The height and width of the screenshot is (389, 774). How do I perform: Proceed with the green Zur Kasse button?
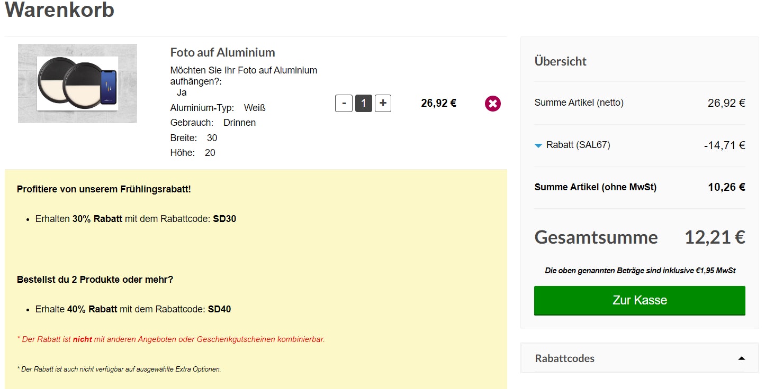(x=640, y=300)
